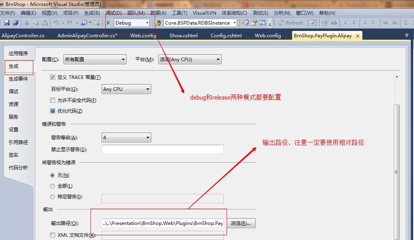This screenshot has height=240, width=414.
Task: Open the Solution Explorer toolbar icon
Action: [x=245, y=23]
